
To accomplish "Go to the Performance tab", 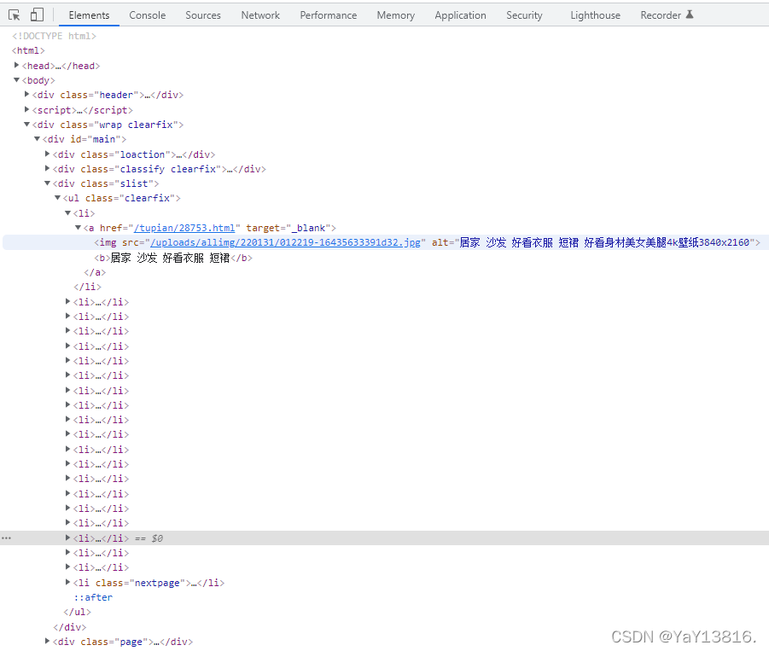I will tap(328, 15).
